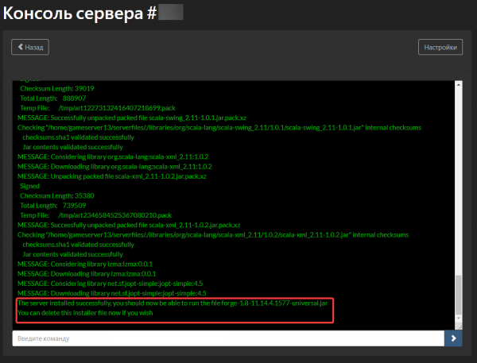Click the console scrollbar thumb

(x=459, y=295)
